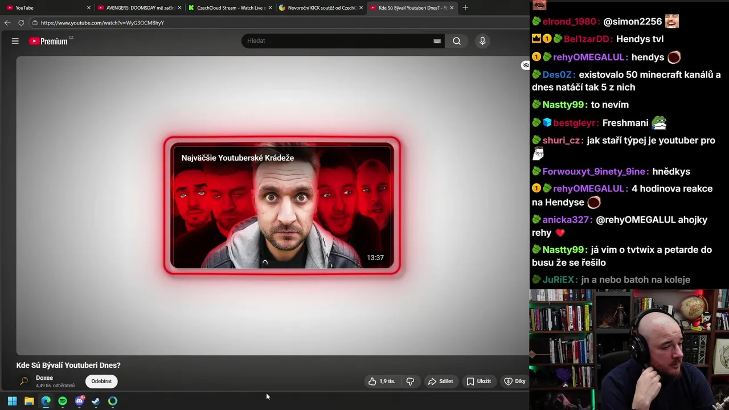View site information lock icon
The width and height of the screenshot is (729, 410).
35,23
